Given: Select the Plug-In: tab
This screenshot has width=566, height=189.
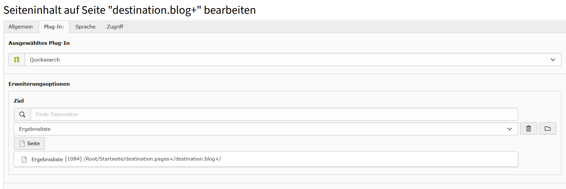Looking at the screenshot, I should click(x=54, y=27).
